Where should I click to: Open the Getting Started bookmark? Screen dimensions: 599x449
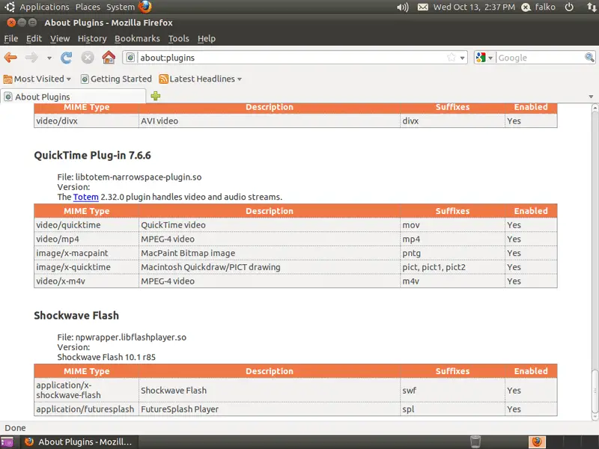(116, 79)
